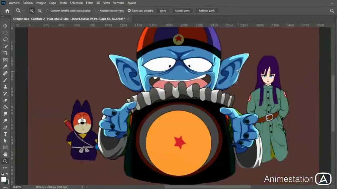Open the Vista menu
The height and width of the screenshot is (189, 337).
coord(107,3)
